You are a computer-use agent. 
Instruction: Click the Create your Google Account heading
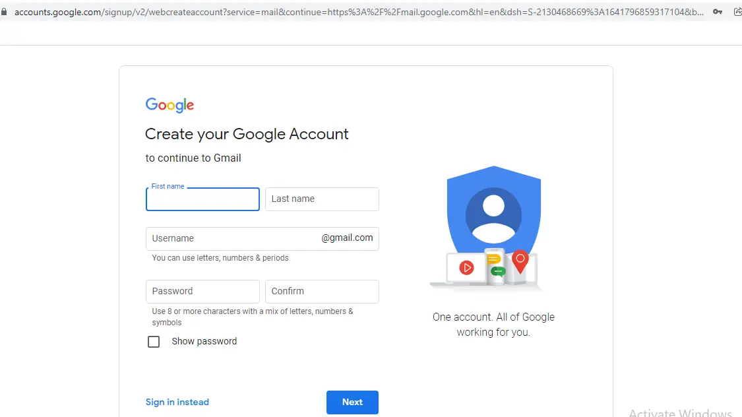[247, 134]
